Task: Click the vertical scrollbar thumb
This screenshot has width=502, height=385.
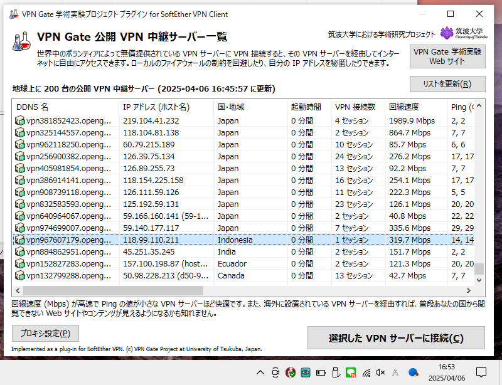Action: [x=479, y=269]
